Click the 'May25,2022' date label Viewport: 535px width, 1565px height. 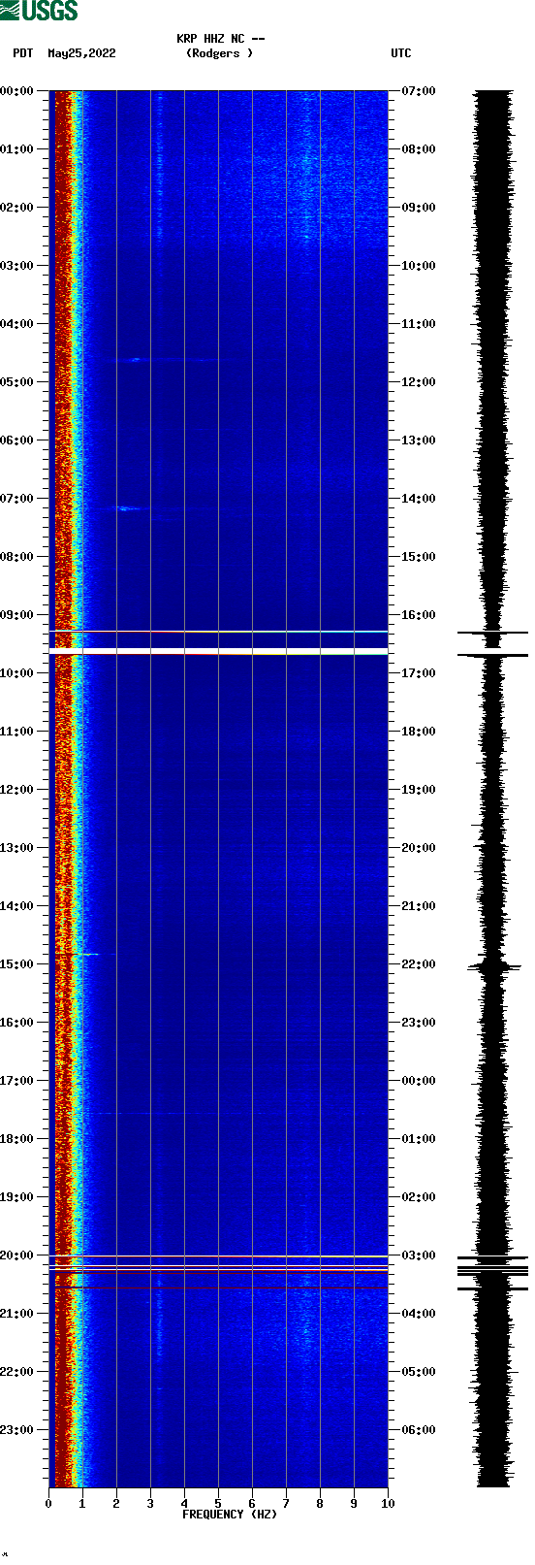81,53
